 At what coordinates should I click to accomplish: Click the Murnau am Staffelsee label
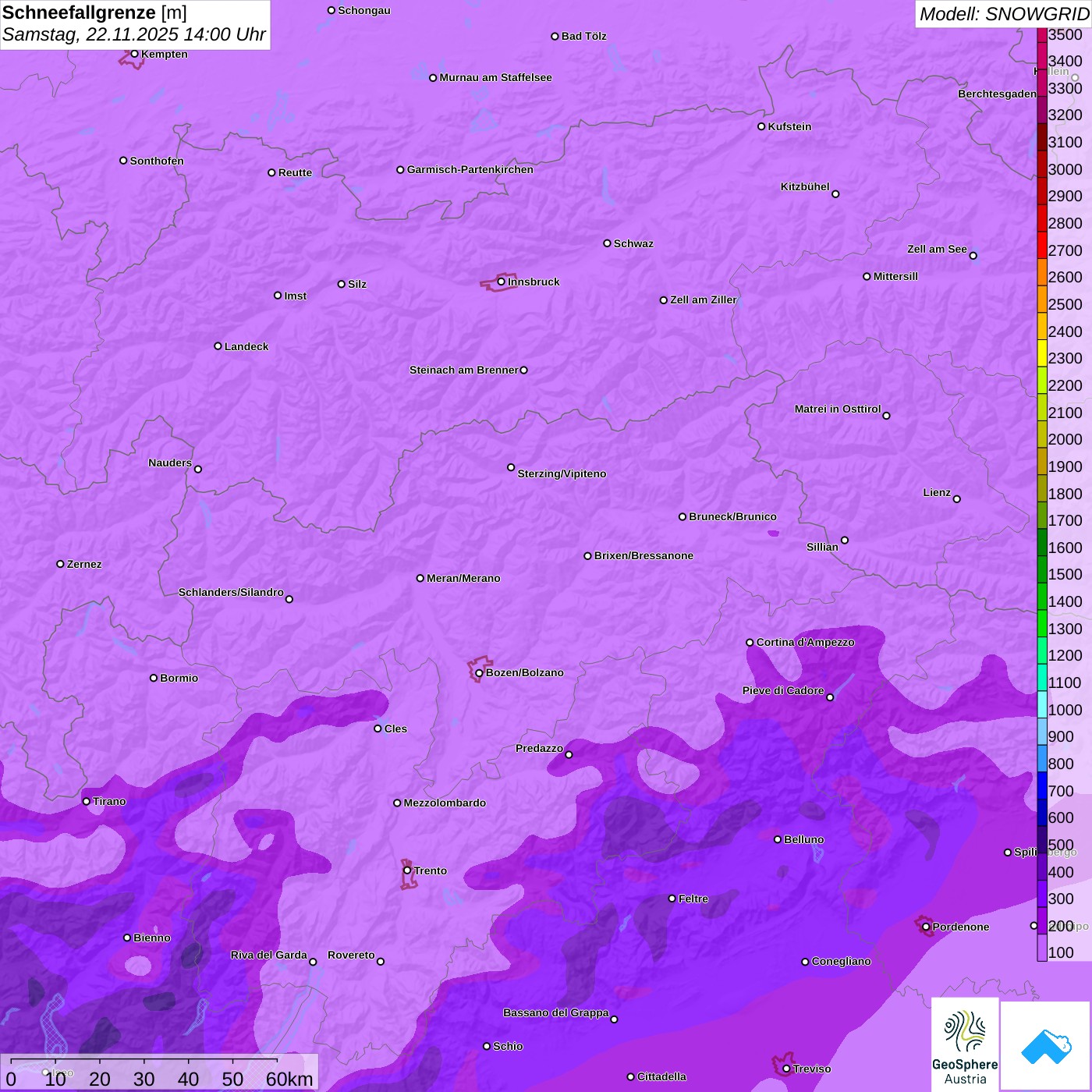click(x=496, y=77)
